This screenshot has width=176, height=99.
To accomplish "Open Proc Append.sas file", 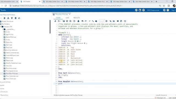I will click(12, 71).
